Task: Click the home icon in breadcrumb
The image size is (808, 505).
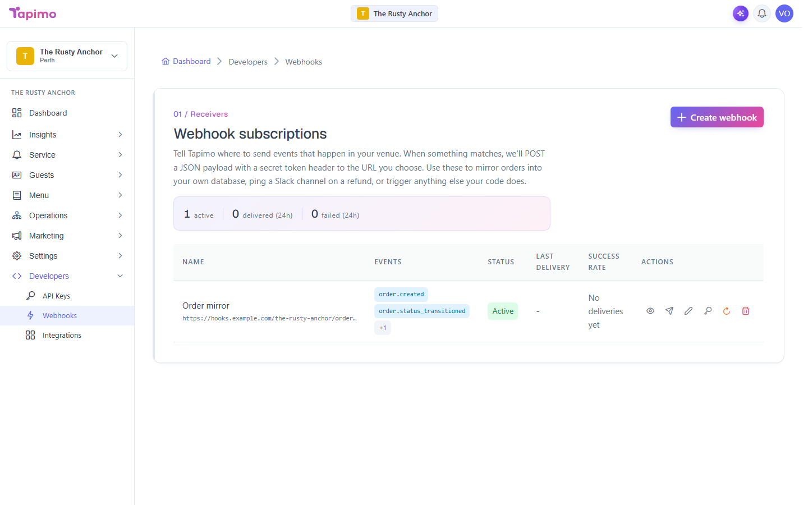Action: coord(166,61)
